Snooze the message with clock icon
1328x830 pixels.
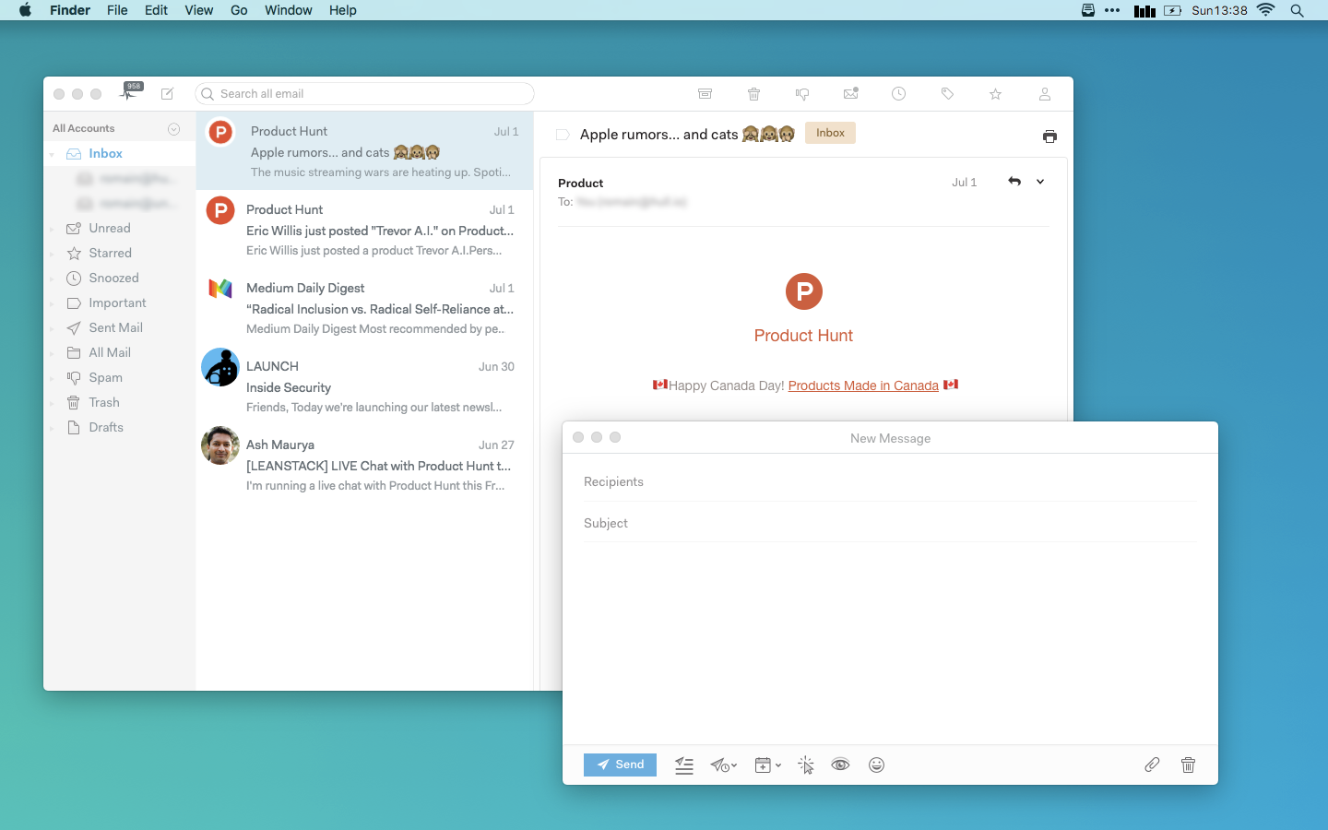coord(898,93)
